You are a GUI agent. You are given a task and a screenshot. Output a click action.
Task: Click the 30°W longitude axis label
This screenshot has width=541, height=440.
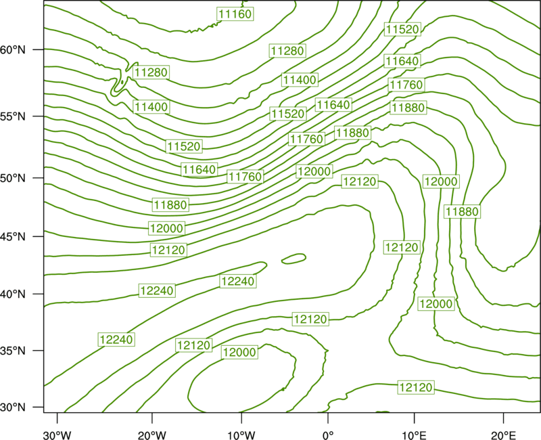coord(57,435)
